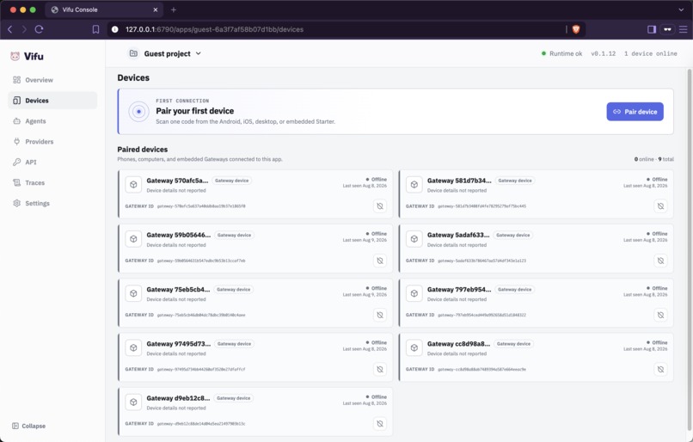Go to API section
The image size is (693, 442).
click(x=52, y=163)
